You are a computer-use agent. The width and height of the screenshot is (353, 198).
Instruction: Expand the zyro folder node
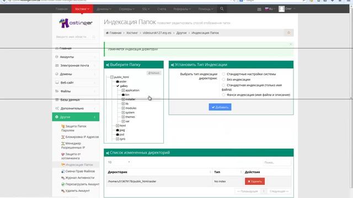tap(117, 139)
